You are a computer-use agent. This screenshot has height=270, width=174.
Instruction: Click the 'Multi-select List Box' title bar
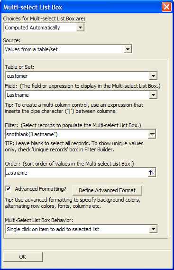coord(81,7)
